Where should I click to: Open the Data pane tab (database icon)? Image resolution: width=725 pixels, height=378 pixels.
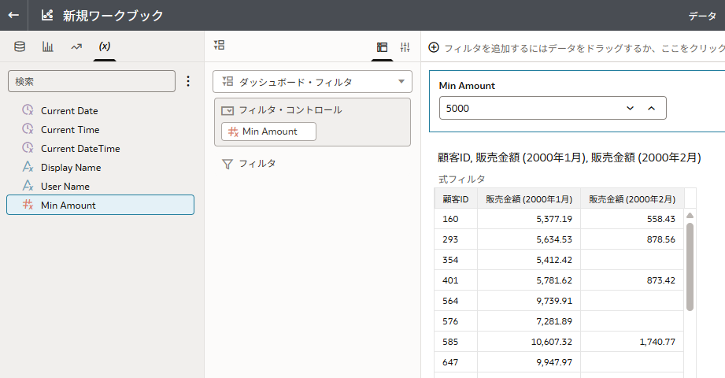[x=20, y=46]
